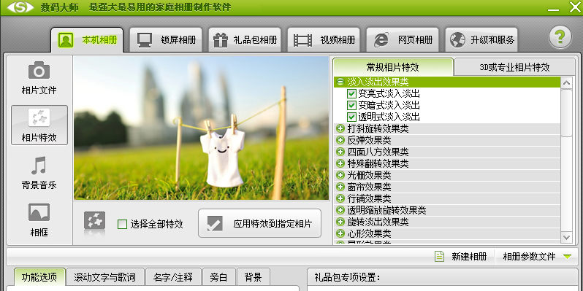The height and width of the screenshot is (291, 583).
Task: Enable the 选择全部特效 checkbox
Action: tap(122, 224)
